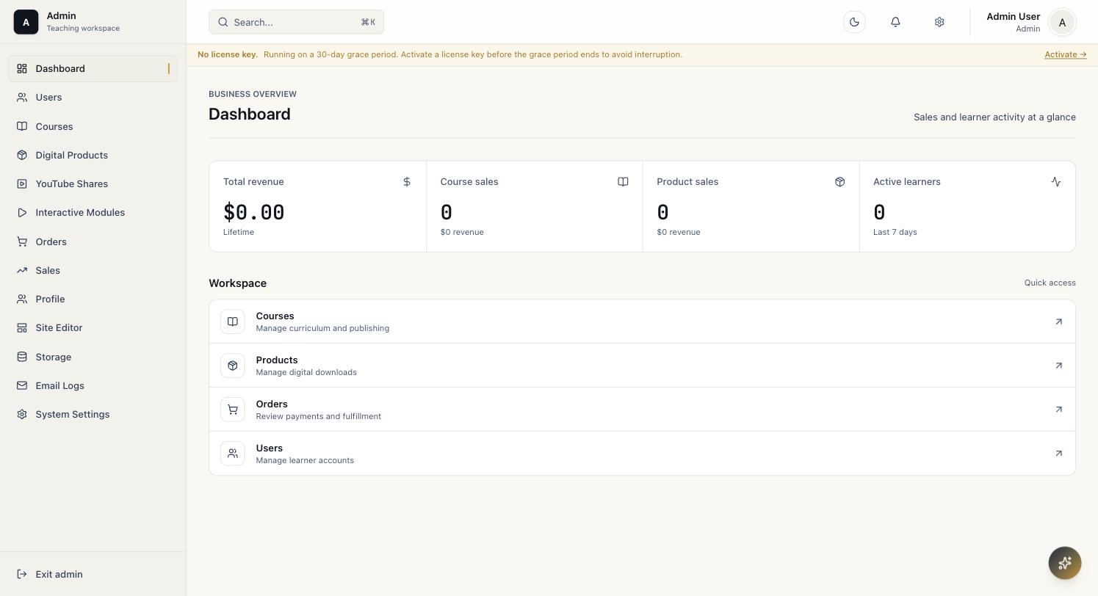
Task: Open the Site Editor
Action: [93, 327]
